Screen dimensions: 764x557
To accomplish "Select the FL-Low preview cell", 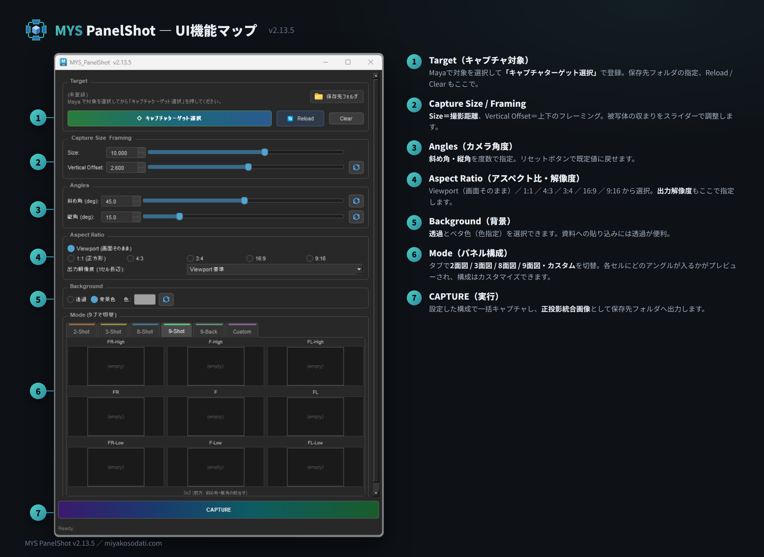I will pos(315,467).
